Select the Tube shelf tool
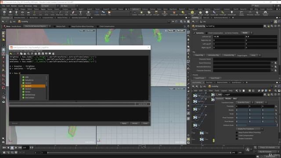This screenshot has width=281, height=158. [16, 13]
